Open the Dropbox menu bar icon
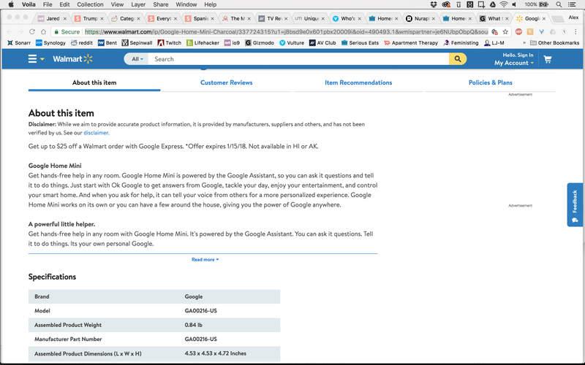This screenshot has height=365, width=585. click(433, 4)
